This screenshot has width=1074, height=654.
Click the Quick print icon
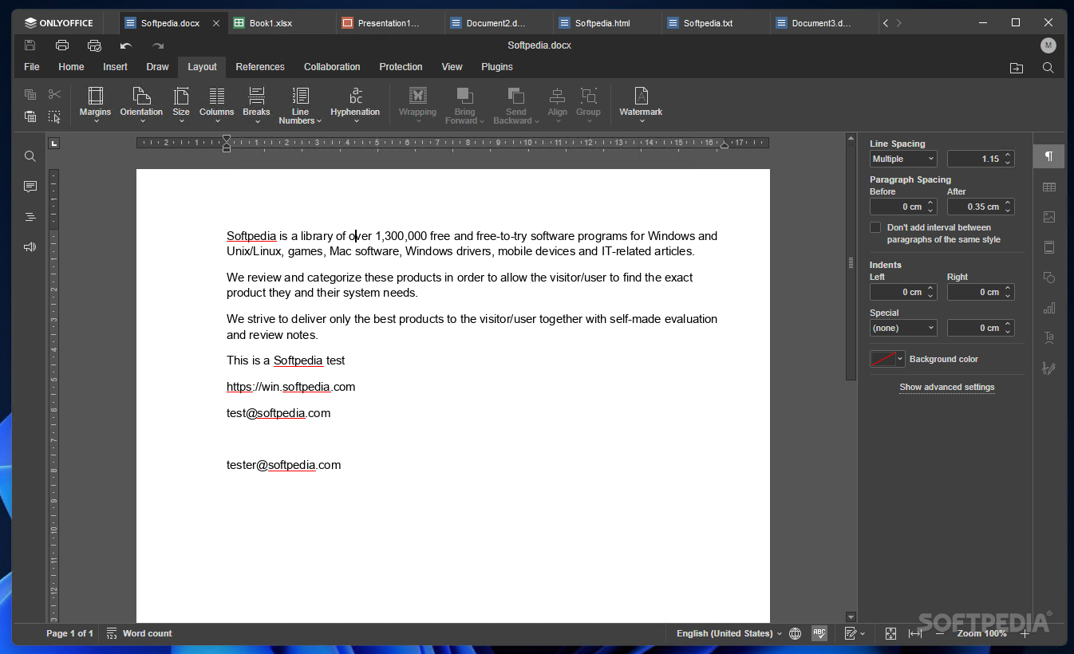[x=94, y=45]
